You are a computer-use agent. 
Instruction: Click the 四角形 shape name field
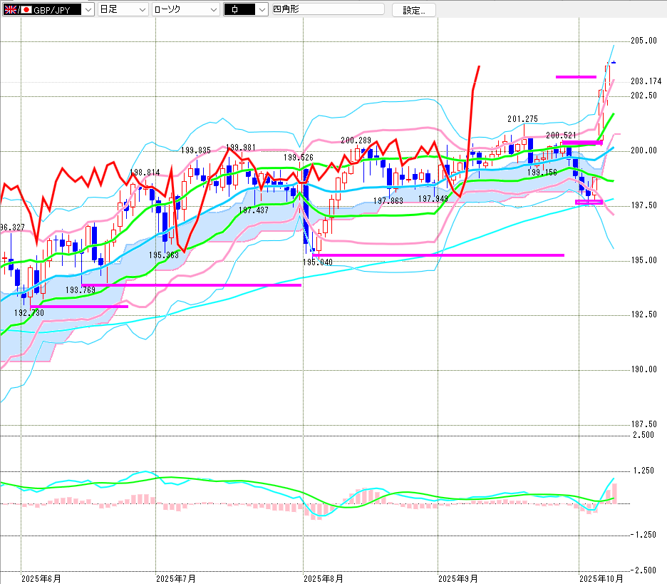[327, 9]
